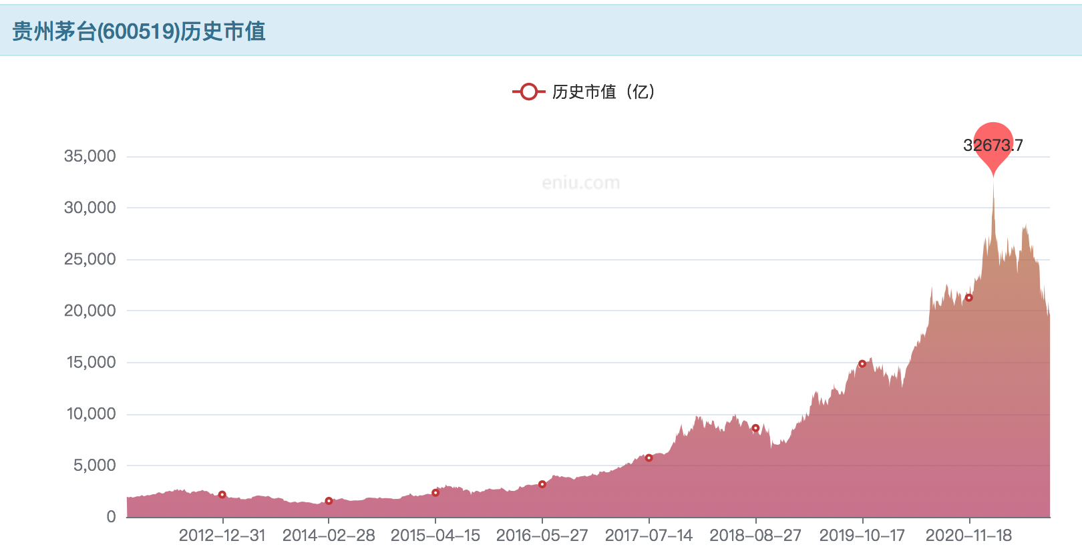
Task: Click the 2020-11-18 x-axis label
Action: (x=969, y=536)
